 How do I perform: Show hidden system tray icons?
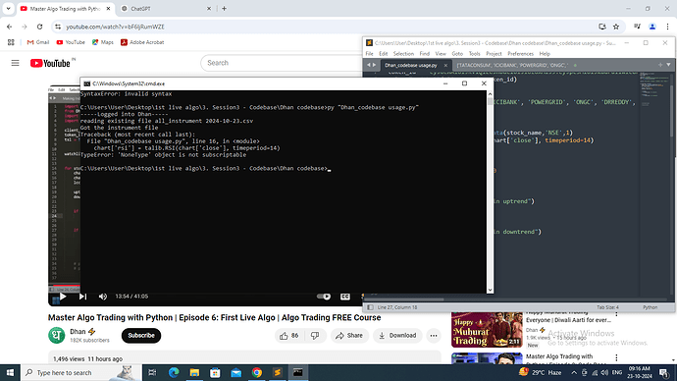(574, 373)
